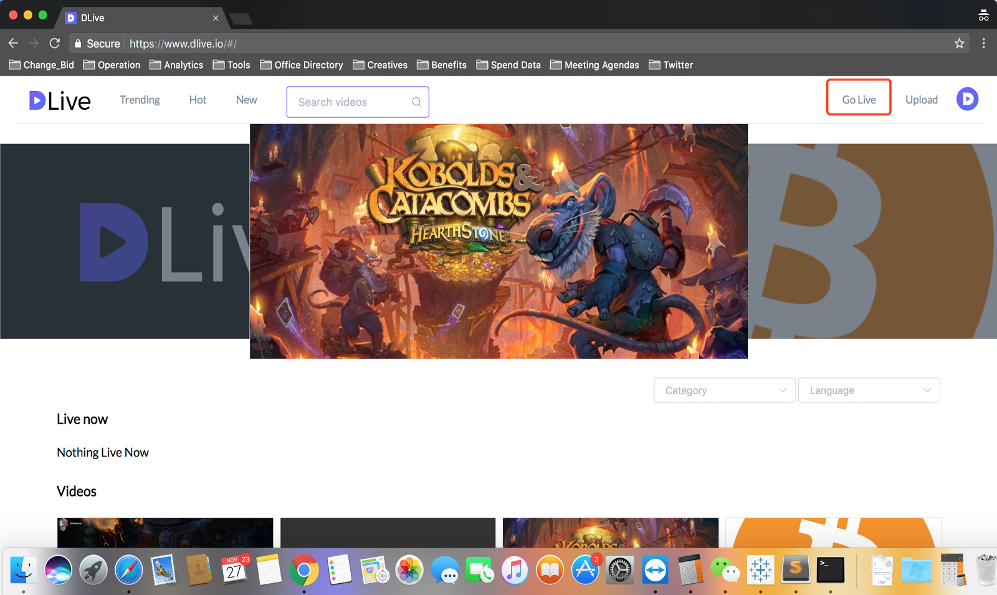Click the Chrome icon in the dock

[x=304, y=570]
